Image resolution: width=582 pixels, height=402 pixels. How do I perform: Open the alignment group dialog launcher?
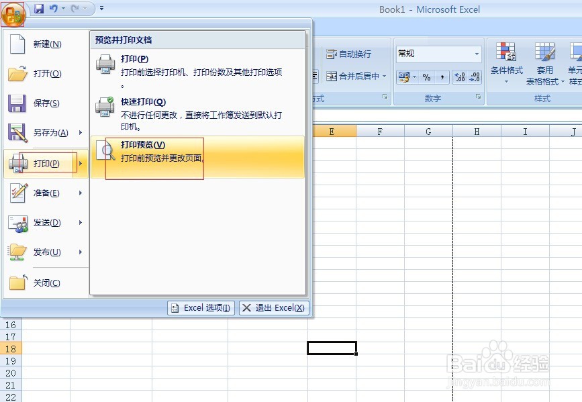(x=385, y=97)
